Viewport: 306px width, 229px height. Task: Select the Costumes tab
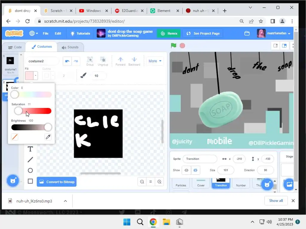click(x=42, y=47)
